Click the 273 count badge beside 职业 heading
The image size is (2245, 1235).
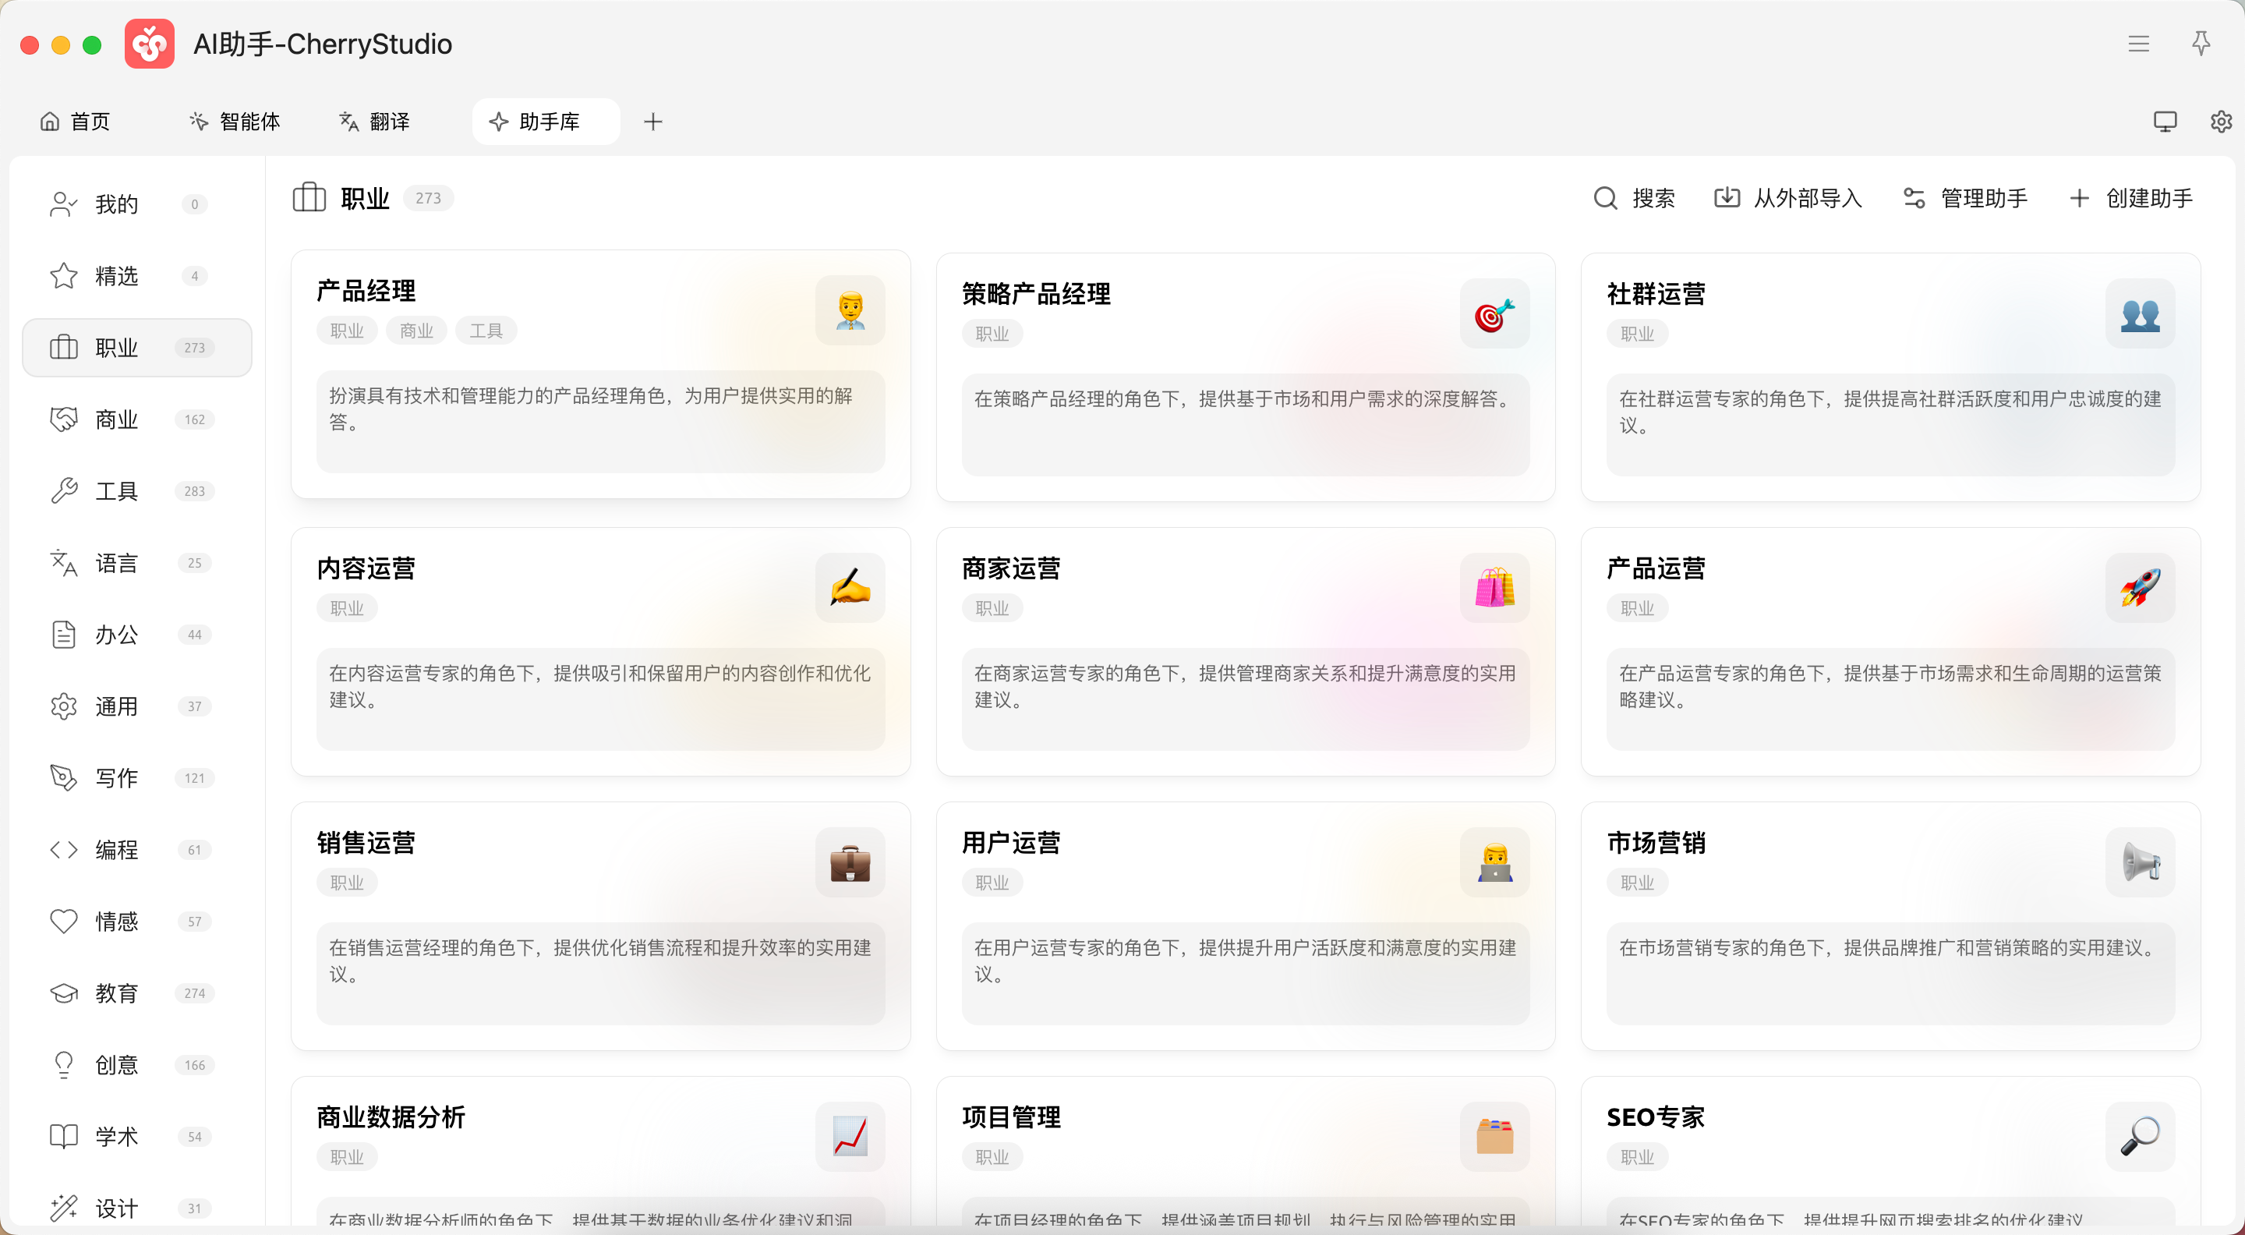(x=428, y=199)
